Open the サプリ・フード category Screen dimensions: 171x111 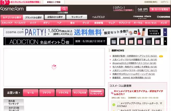[125, 23]
